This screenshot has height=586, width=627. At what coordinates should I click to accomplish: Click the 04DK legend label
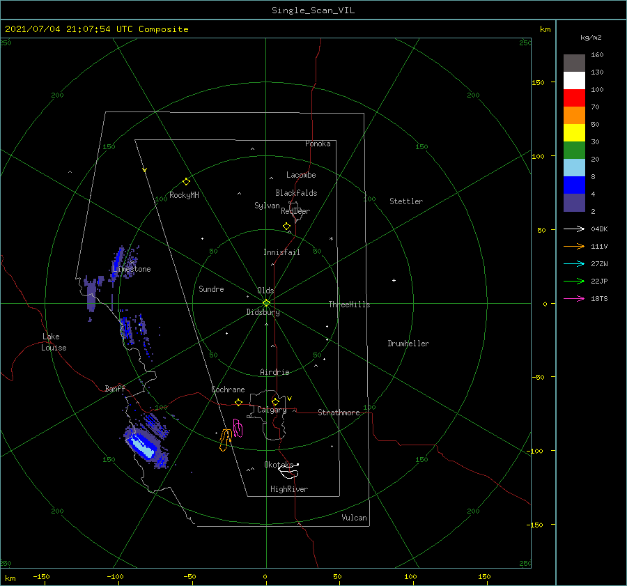[x=599, y=229]
